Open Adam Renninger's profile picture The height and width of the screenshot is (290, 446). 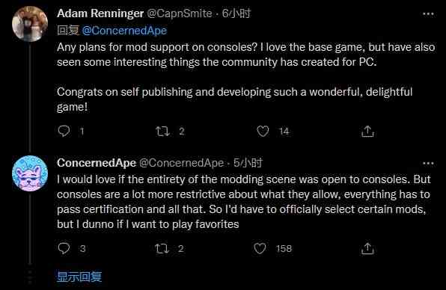[x=30, y=24]
